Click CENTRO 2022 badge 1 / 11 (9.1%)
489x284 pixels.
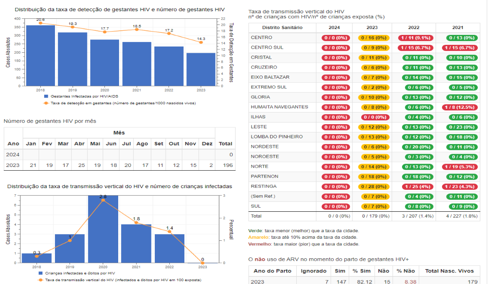point(415,38)
